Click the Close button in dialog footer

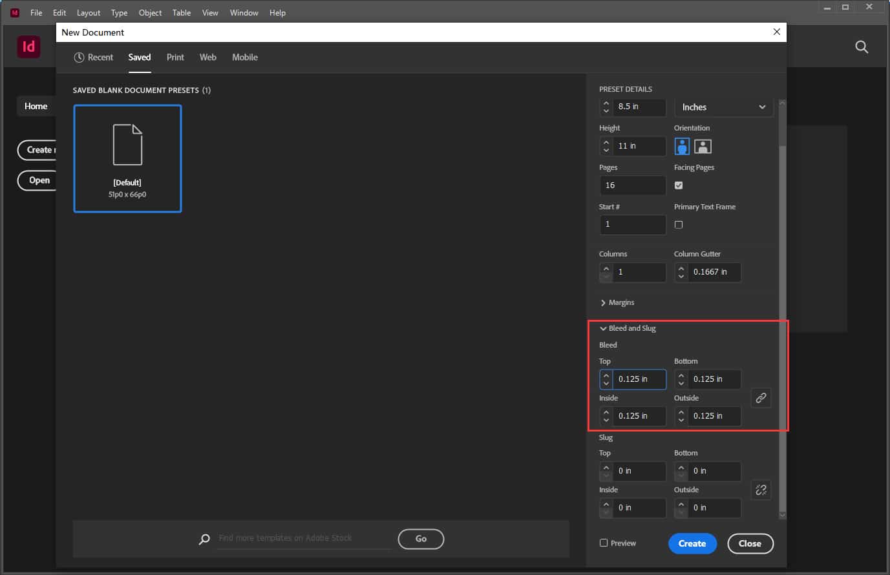[750, 543]
